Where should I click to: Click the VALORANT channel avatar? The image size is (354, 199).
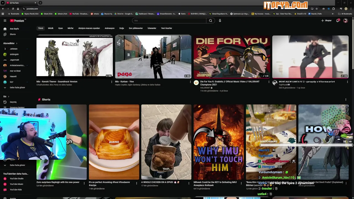tap(196, 83)
